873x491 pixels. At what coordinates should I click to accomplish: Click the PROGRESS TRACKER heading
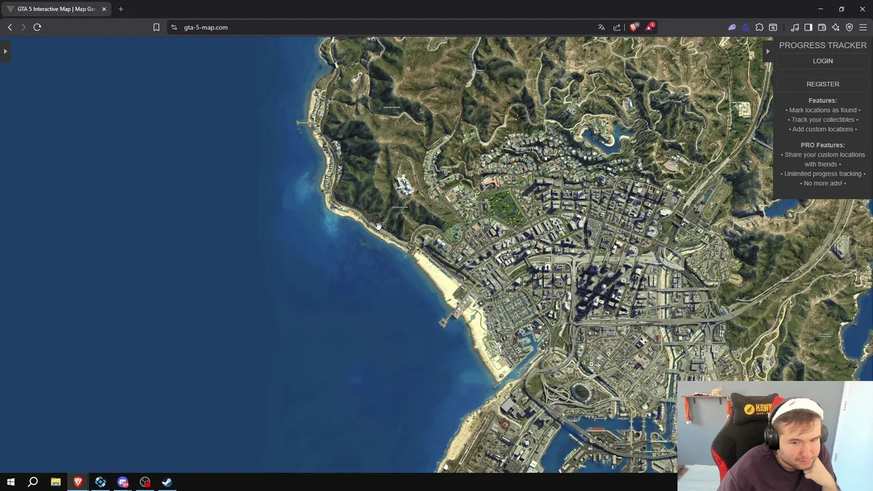point(823,45)
